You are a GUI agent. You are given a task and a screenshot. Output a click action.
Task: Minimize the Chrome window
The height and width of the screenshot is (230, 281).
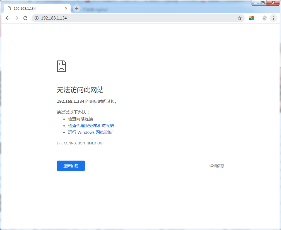click(255, 3)
